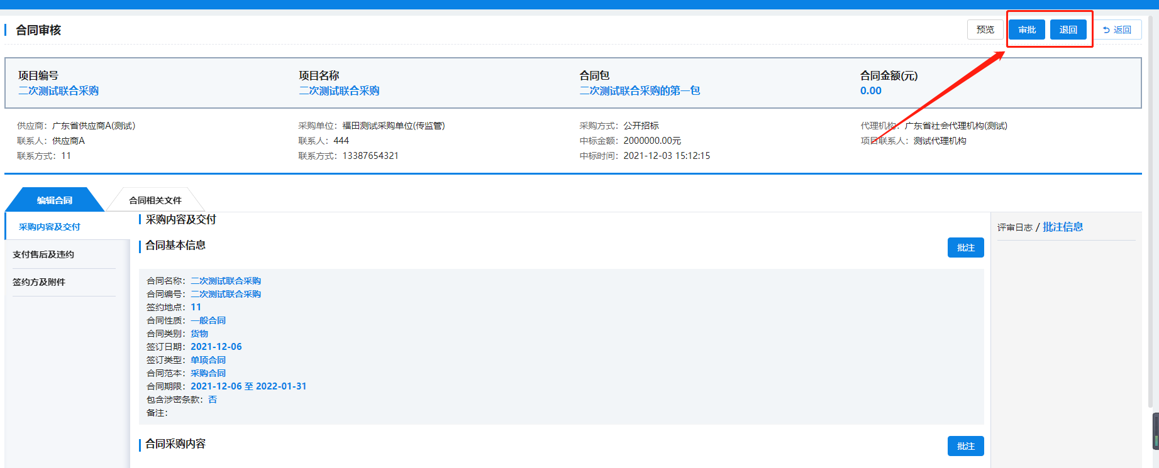
Task: Click the 合同编号 value in basic info
Action: coord(226,294)
